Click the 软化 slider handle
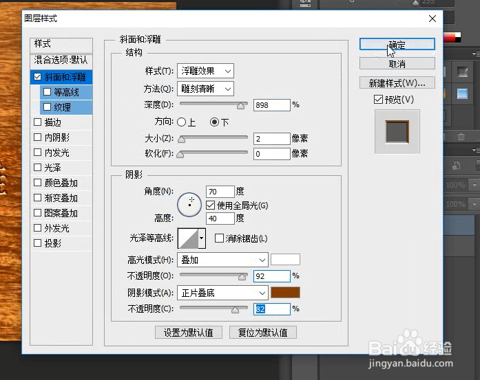The height and width of the screenshot is (380, 480). coord(180,155)
